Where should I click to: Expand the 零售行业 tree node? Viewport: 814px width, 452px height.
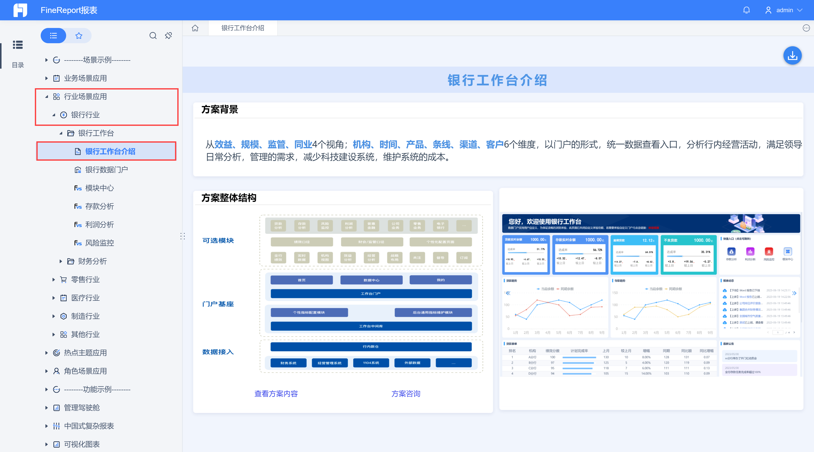[x=54, y=280]
